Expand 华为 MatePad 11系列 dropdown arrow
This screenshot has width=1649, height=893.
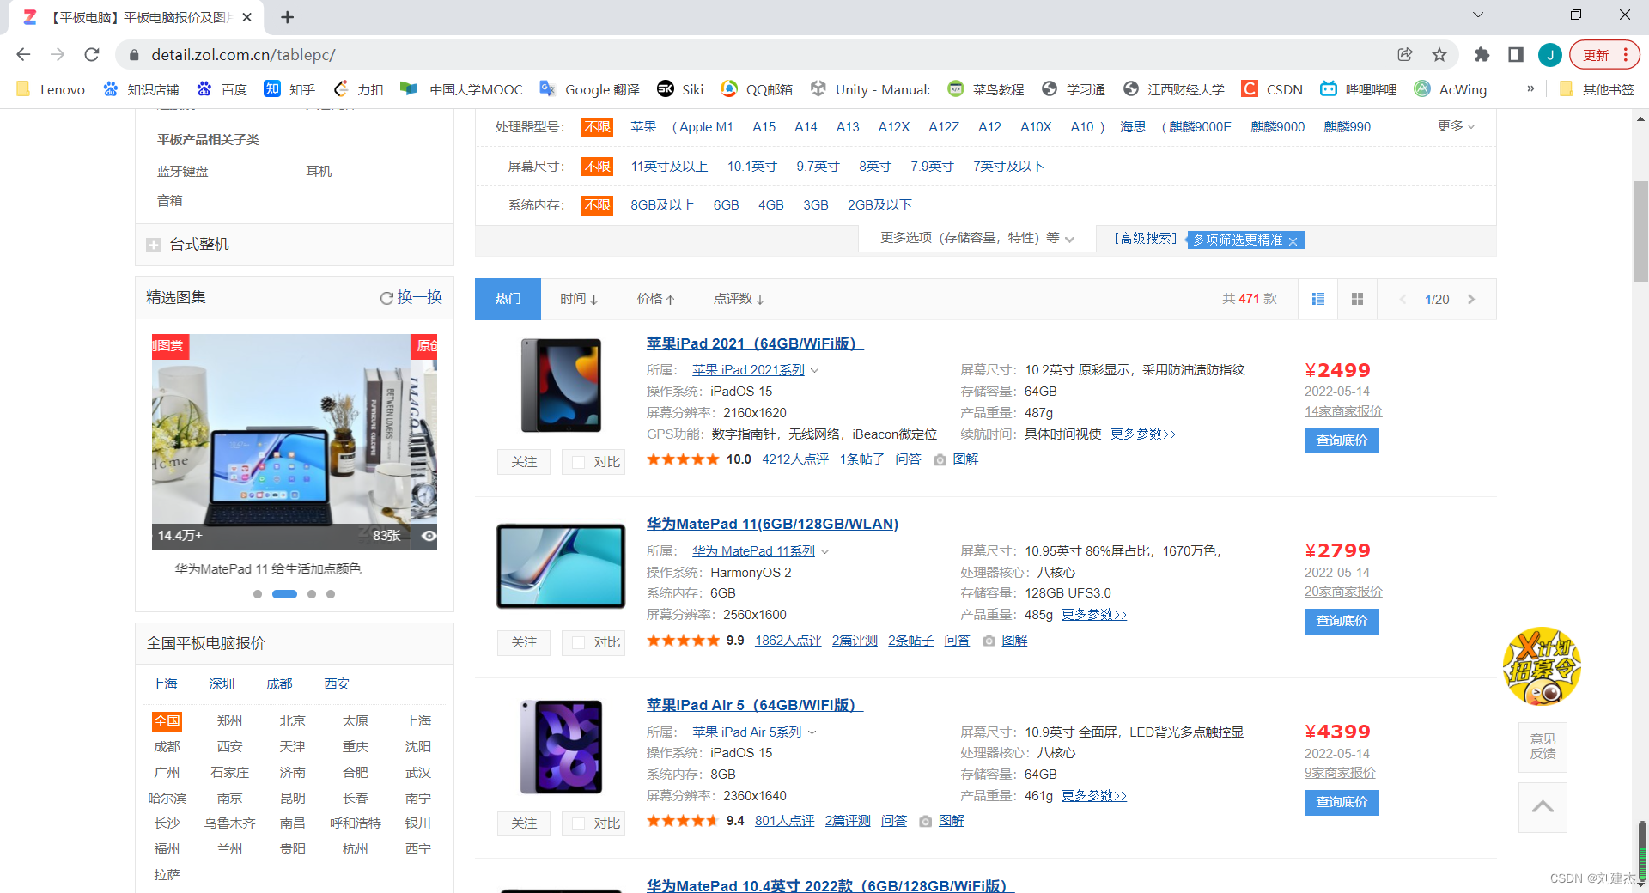[x=825, y=551]
